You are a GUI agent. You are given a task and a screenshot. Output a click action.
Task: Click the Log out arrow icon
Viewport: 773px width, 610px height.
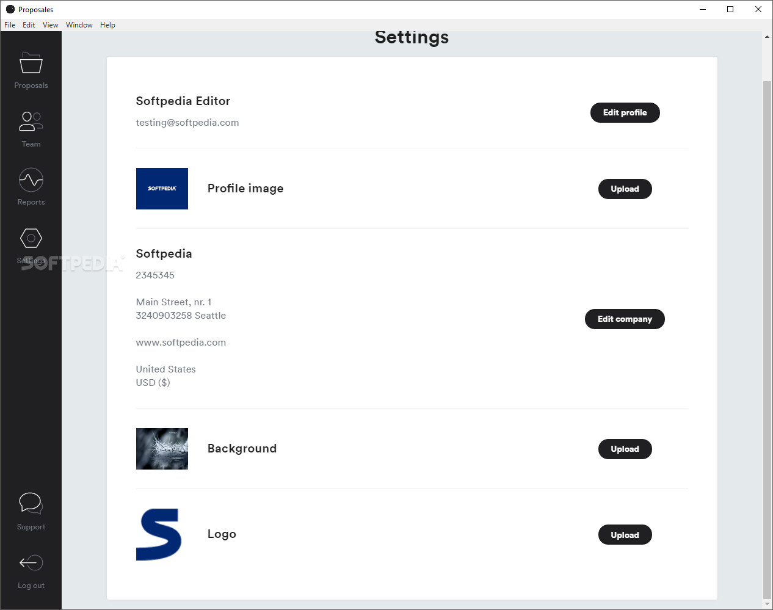tap(31, 562)
